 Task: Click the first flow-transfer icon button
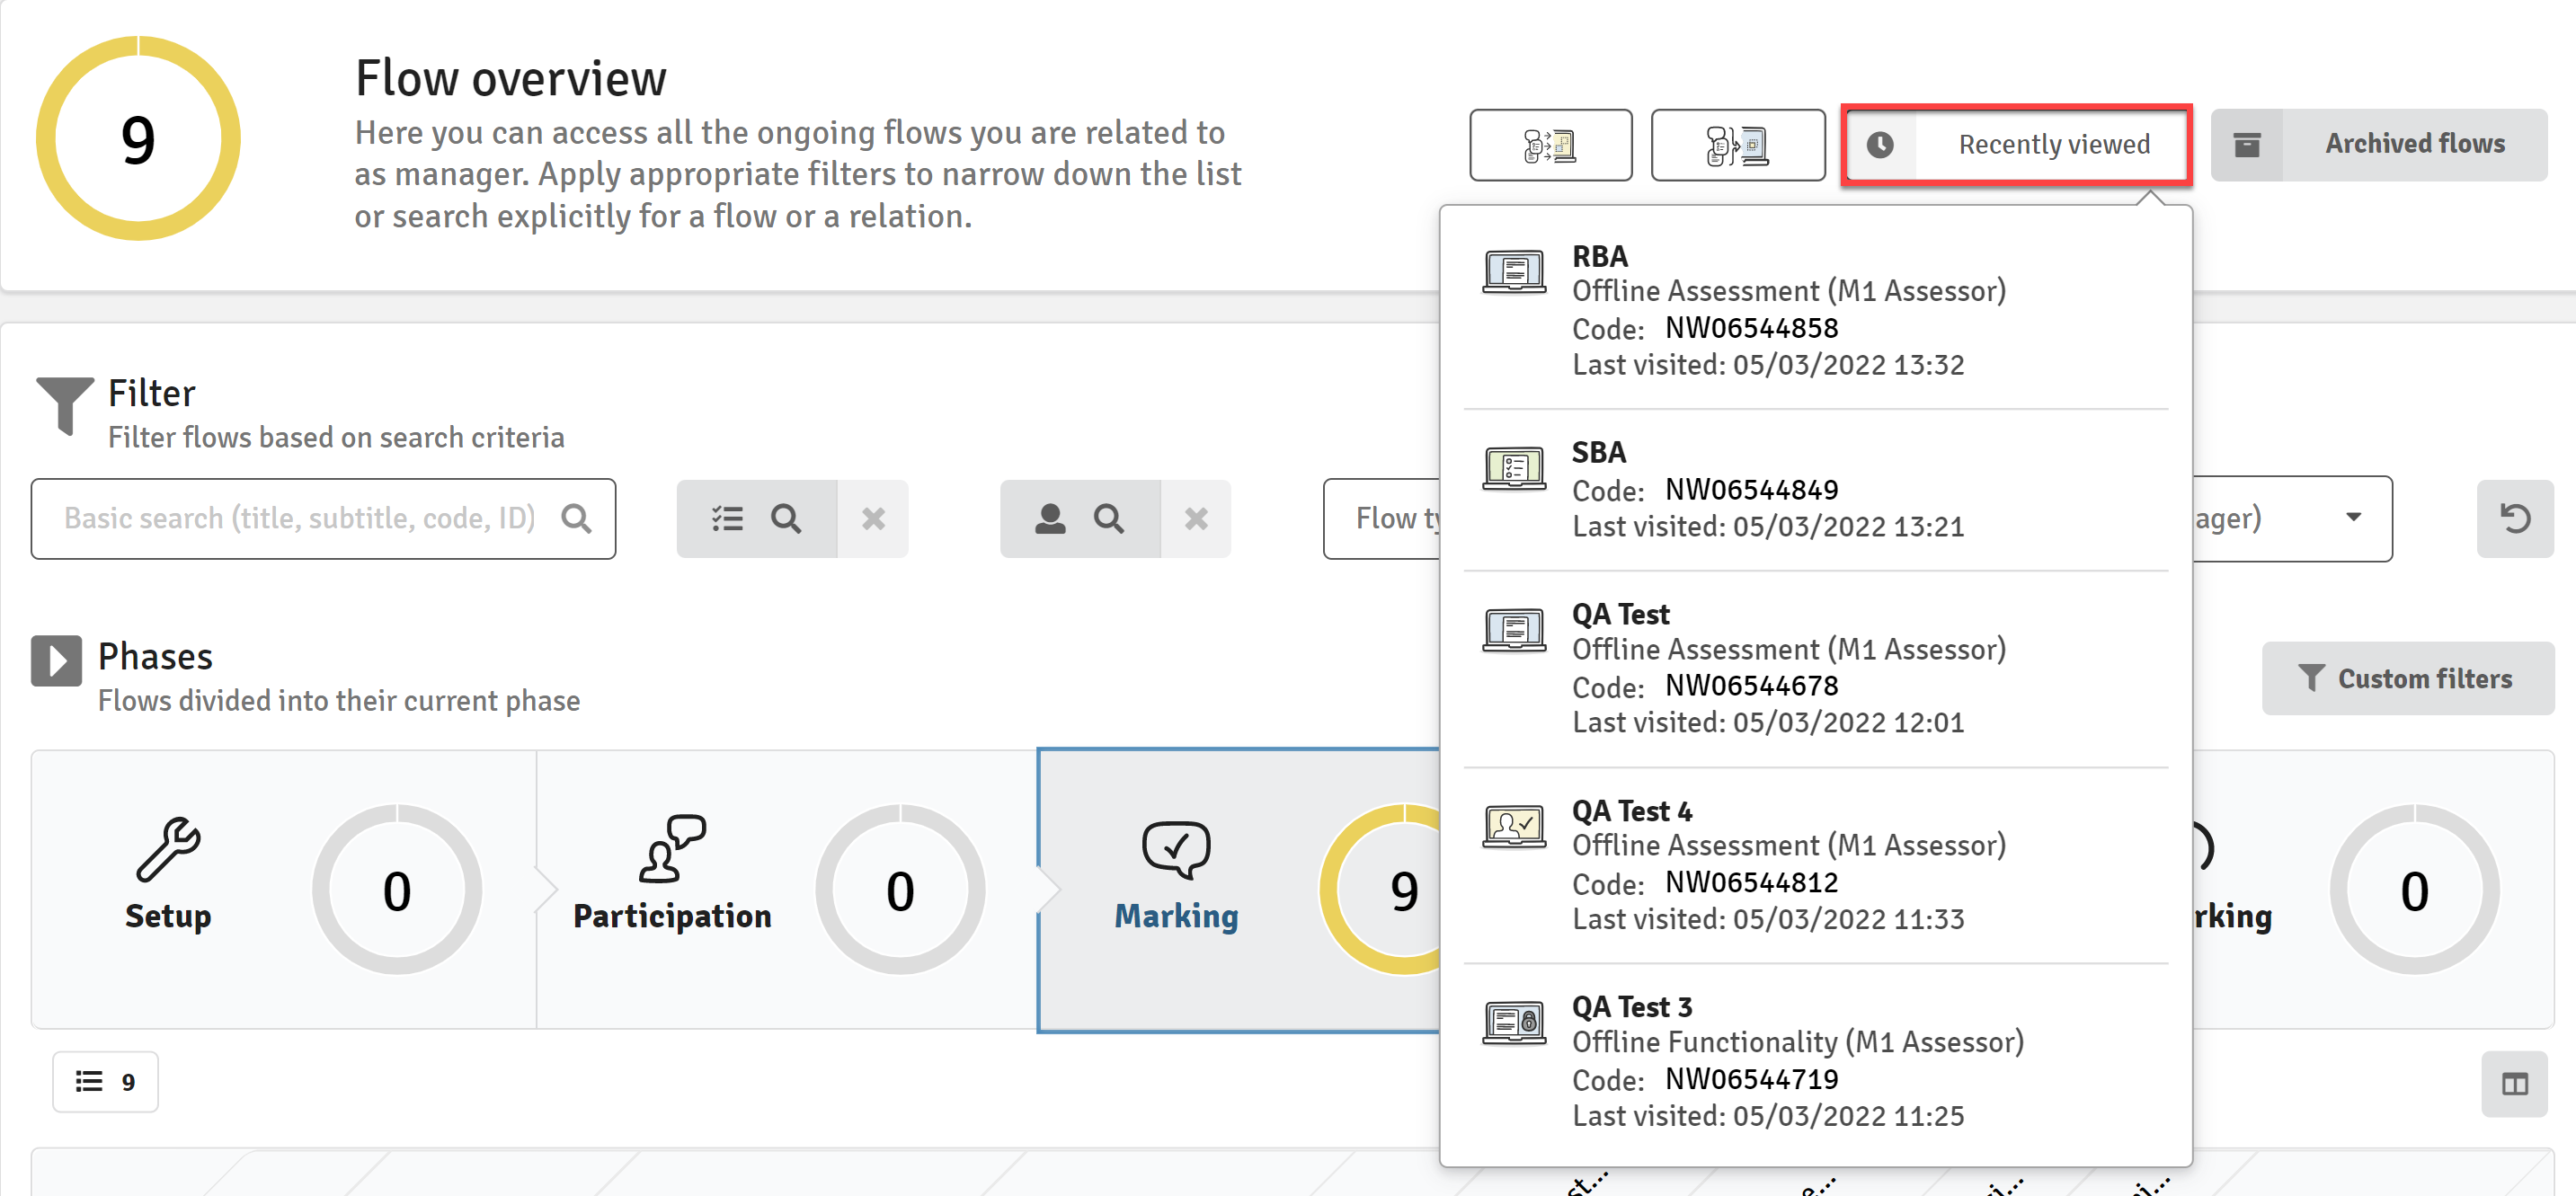(x=1550, y=145)
